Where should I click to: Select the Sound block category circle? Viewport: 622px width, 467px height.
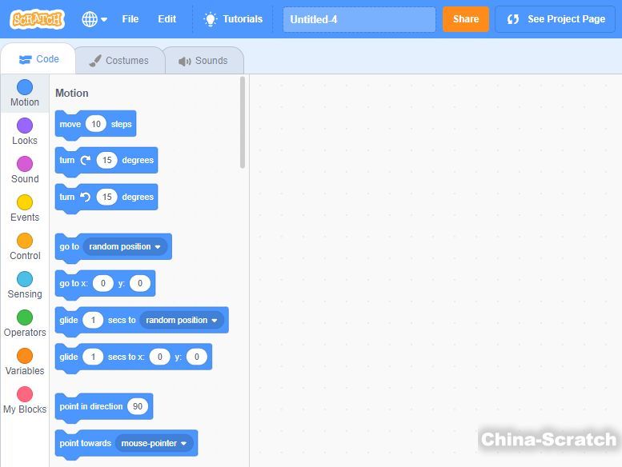25,164
